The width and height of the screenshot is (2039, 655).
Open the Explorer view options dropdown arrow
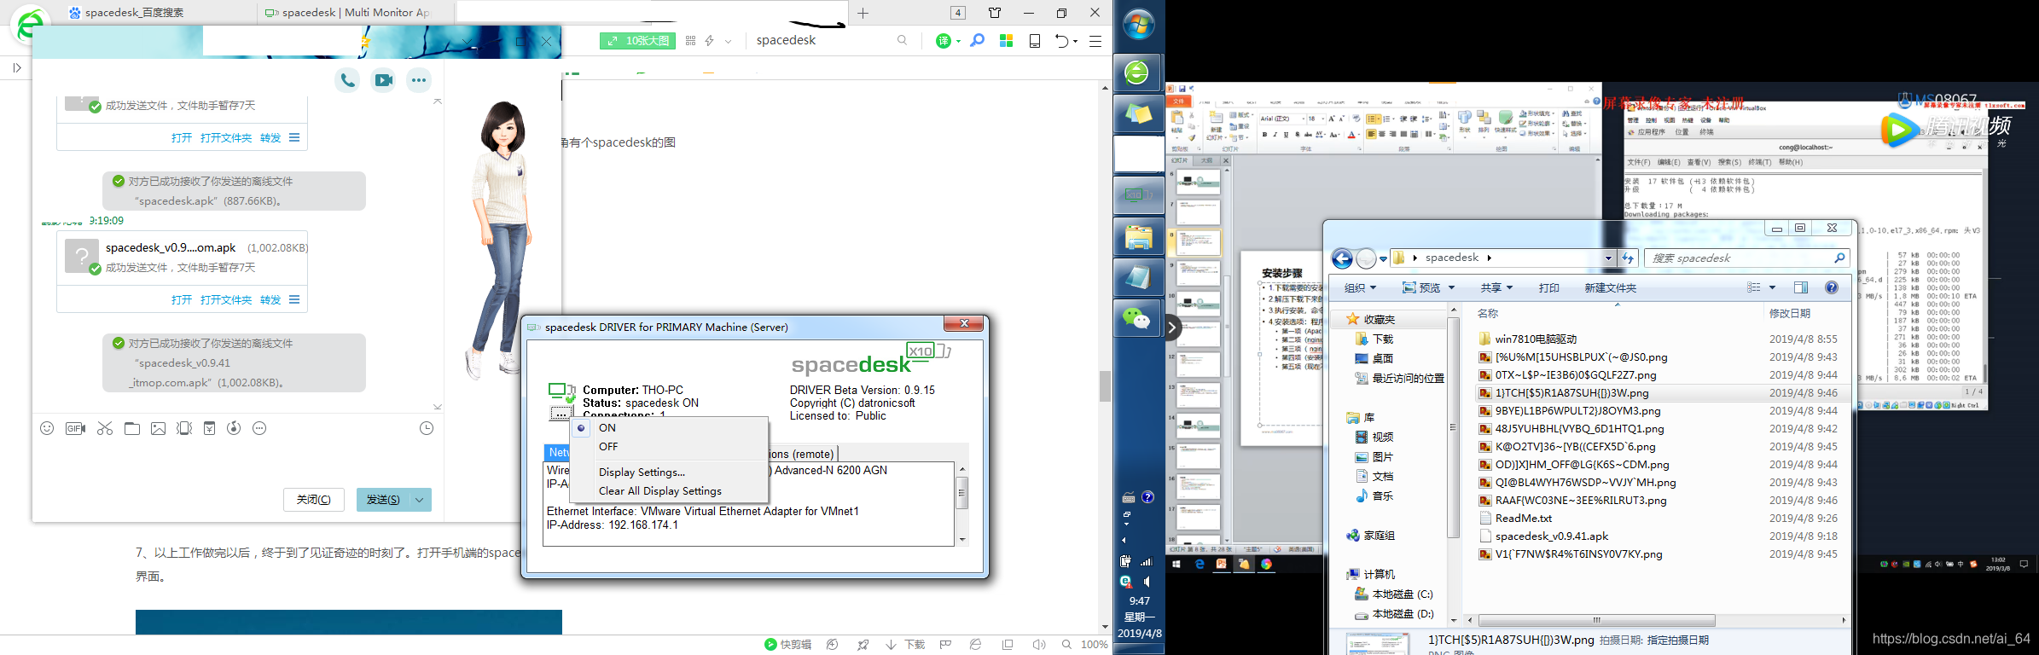(1772, 287)
